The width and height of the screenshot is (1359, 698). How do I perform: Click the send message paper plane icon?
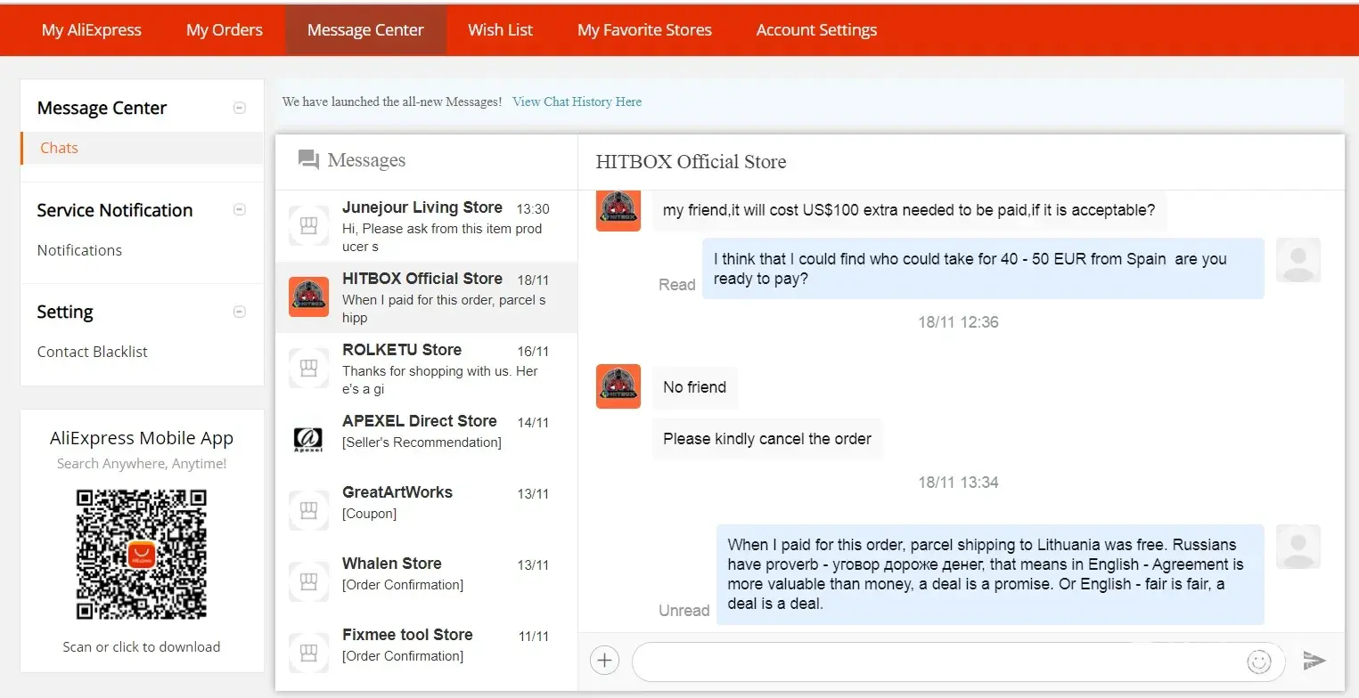click(1314, 661)
